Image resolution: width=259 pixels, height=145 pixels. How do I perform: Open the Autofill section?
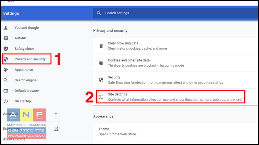pos(20,38)
